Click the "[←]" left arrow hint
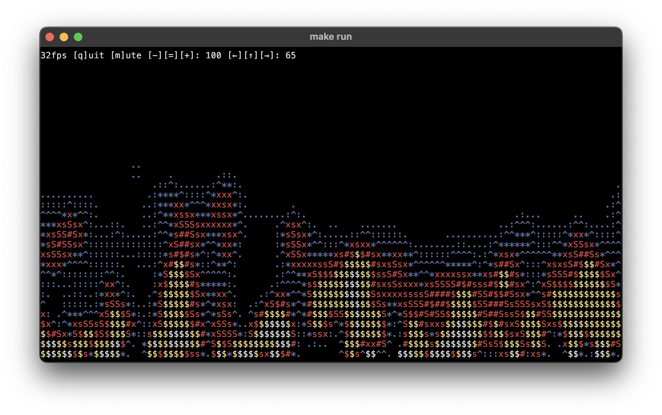This screenshot has width=662, height=415. coord(235,55)
